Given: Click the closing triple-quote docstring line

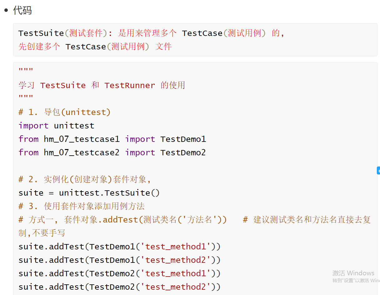Looking at the screenshot, I should 26,97.
